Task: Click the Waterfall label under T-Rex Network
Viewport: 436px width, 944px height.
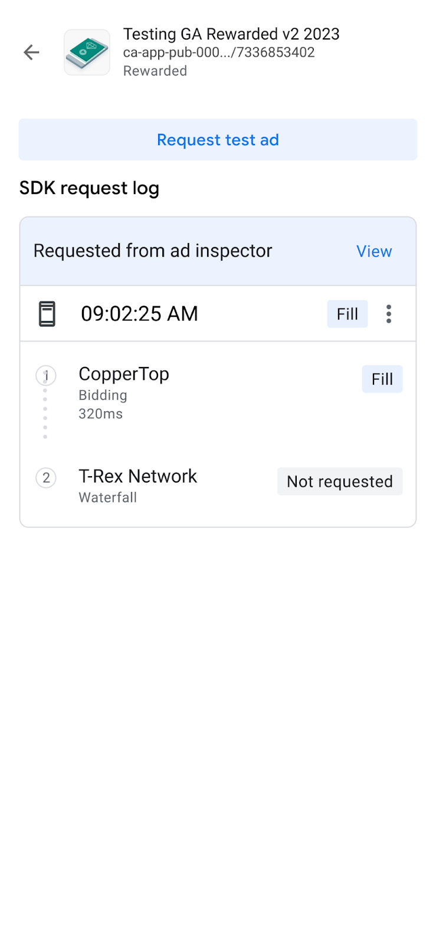Action: [108, 497]
